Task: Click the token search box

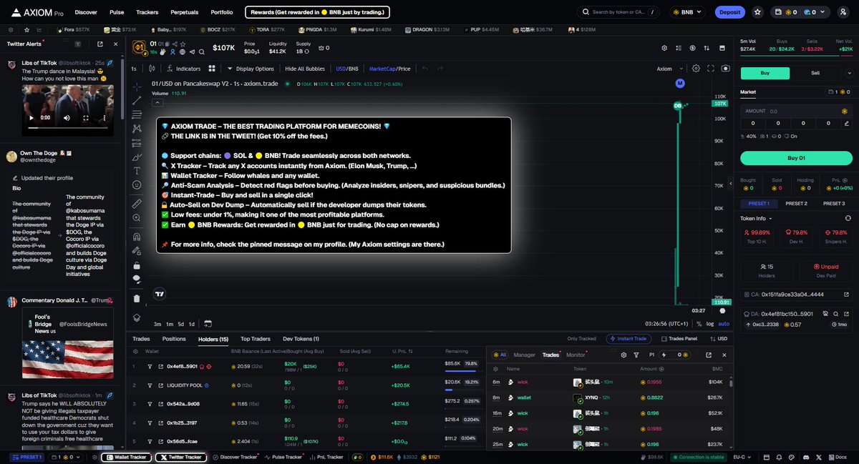Action: [x=620, y=12]
